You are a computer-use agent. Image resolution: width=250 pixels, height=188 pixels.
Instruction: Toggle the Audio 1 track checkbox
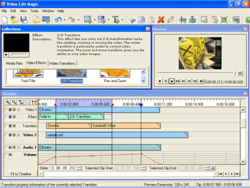(x=6, y=148)
